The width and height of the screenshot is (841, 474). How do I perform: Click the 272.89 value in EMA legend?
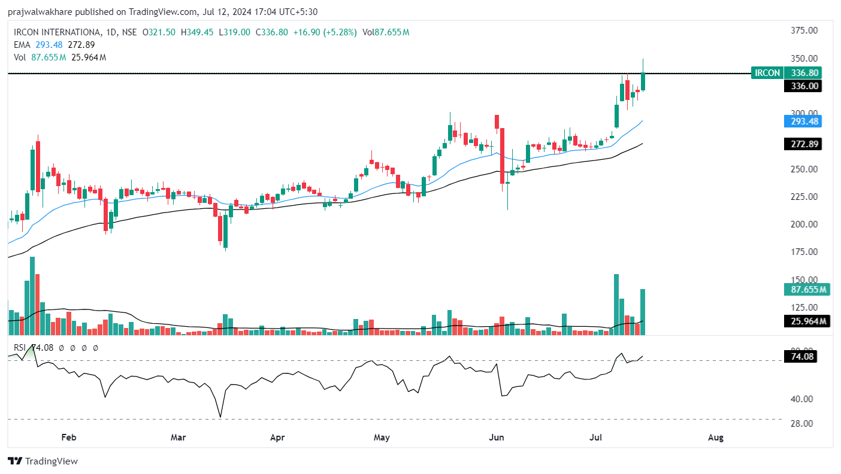(x=81, y=45)
